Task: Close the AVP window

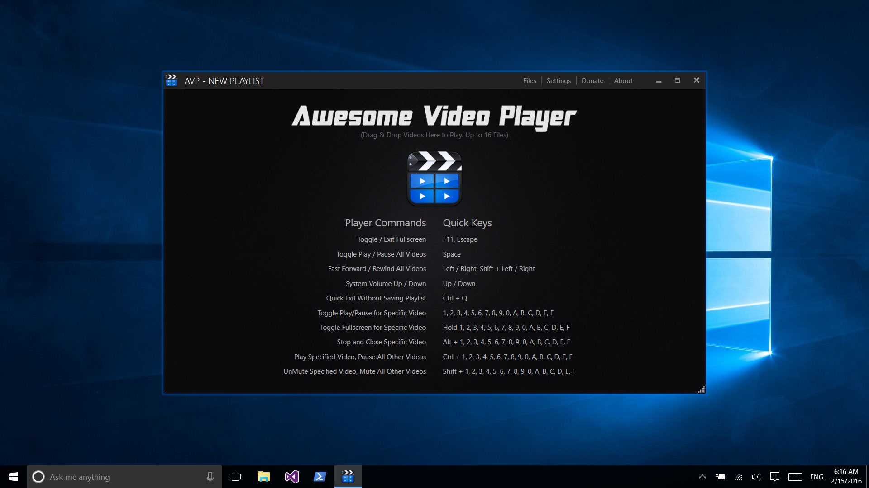Action: click(x=697, y=80)
